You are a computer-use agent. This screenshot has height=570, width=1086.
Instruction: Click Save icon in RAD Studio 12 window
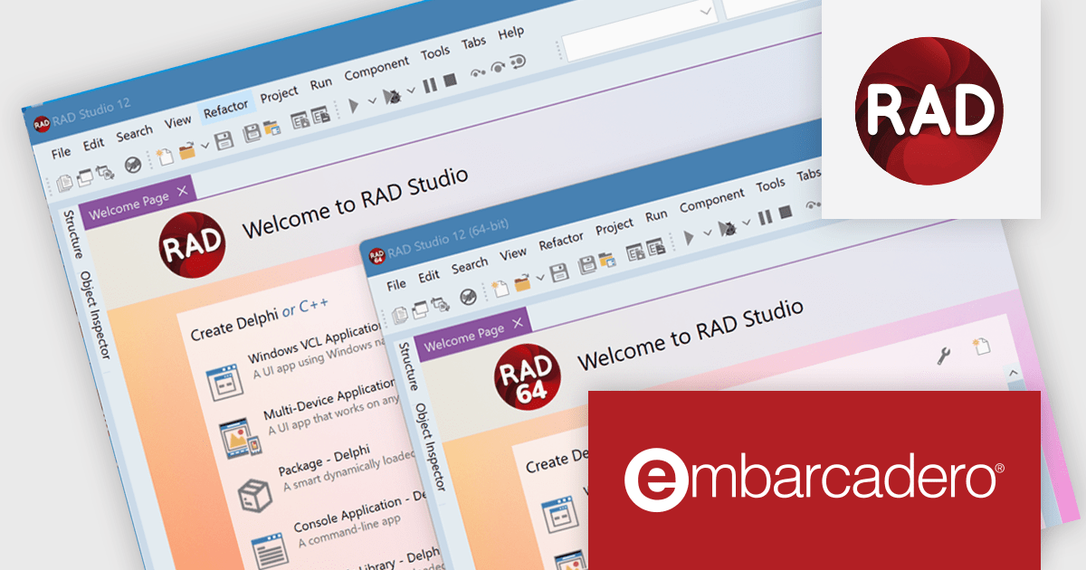(224, 140)
